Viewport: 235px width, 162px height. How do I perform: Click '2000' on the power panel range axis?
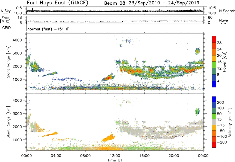coord(17,66)
